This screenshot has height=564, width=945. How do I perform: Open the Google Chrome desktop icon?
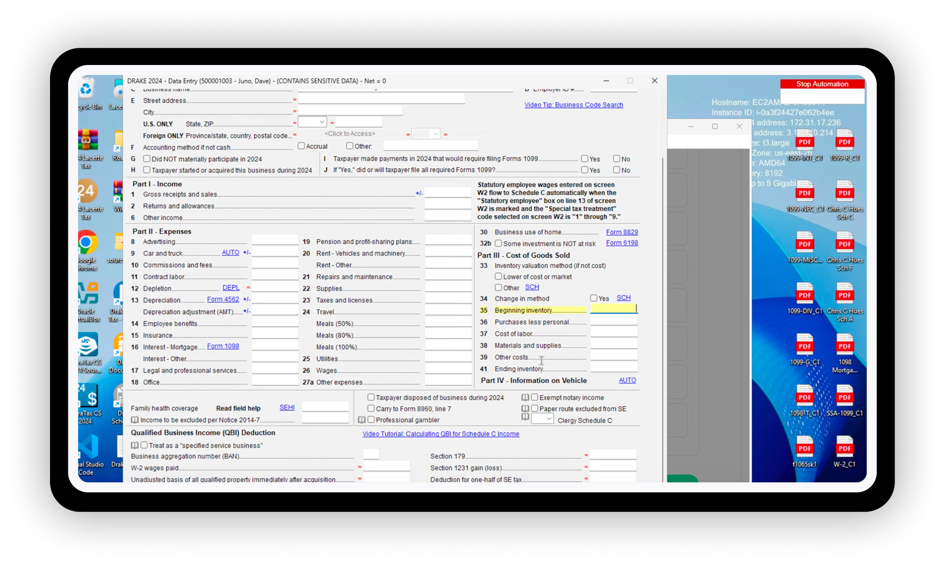(x=87, y=251)
